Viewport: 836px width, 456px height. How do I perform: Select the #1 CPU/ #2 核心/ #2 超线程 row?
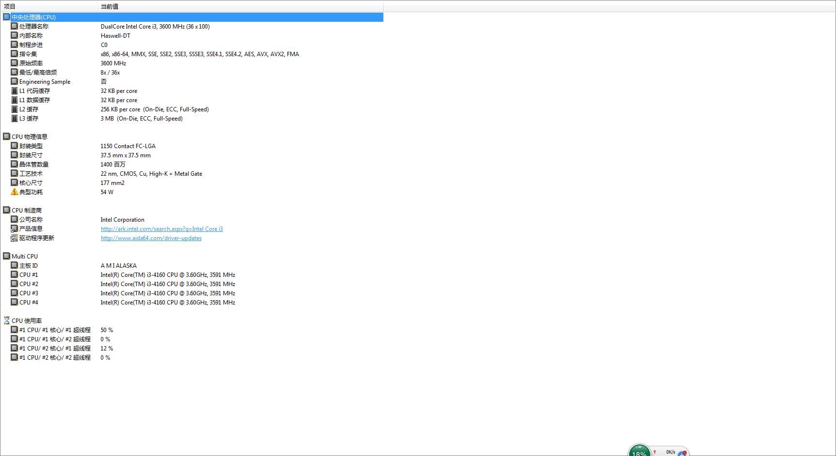tap(192, 357)
